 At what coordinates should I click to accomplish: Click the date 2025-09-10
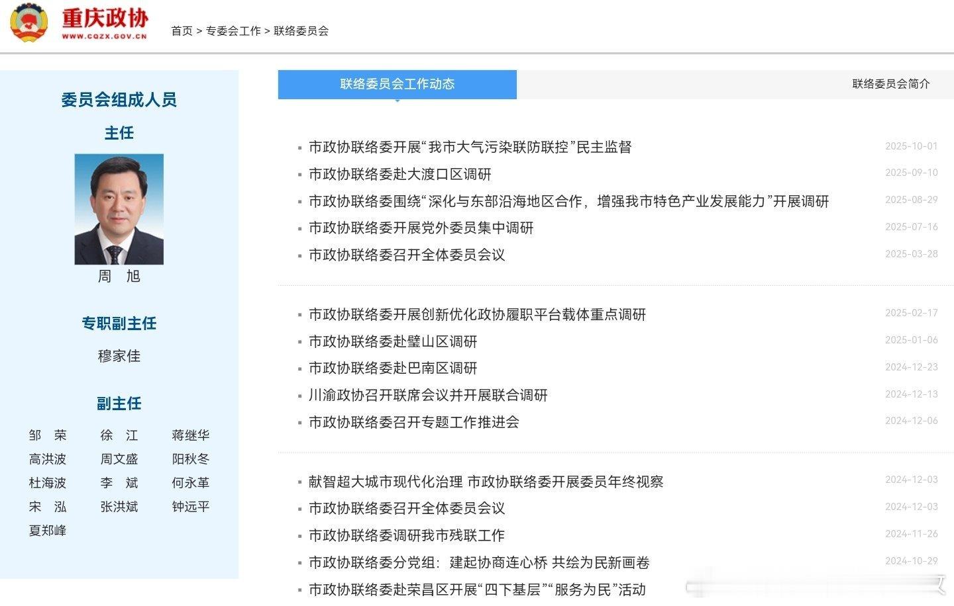click(x=912, y=173)
